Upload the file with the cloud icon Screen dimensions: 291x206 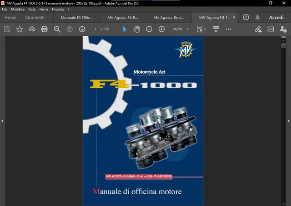(32, 29)
